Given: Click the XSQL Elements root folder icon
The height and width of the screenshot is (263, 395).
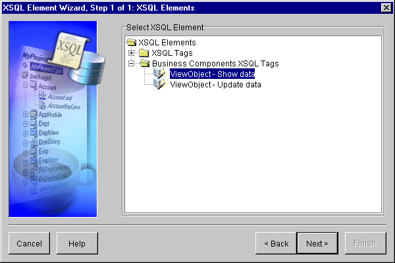Looking at the screenshot, I should (132, 42).
